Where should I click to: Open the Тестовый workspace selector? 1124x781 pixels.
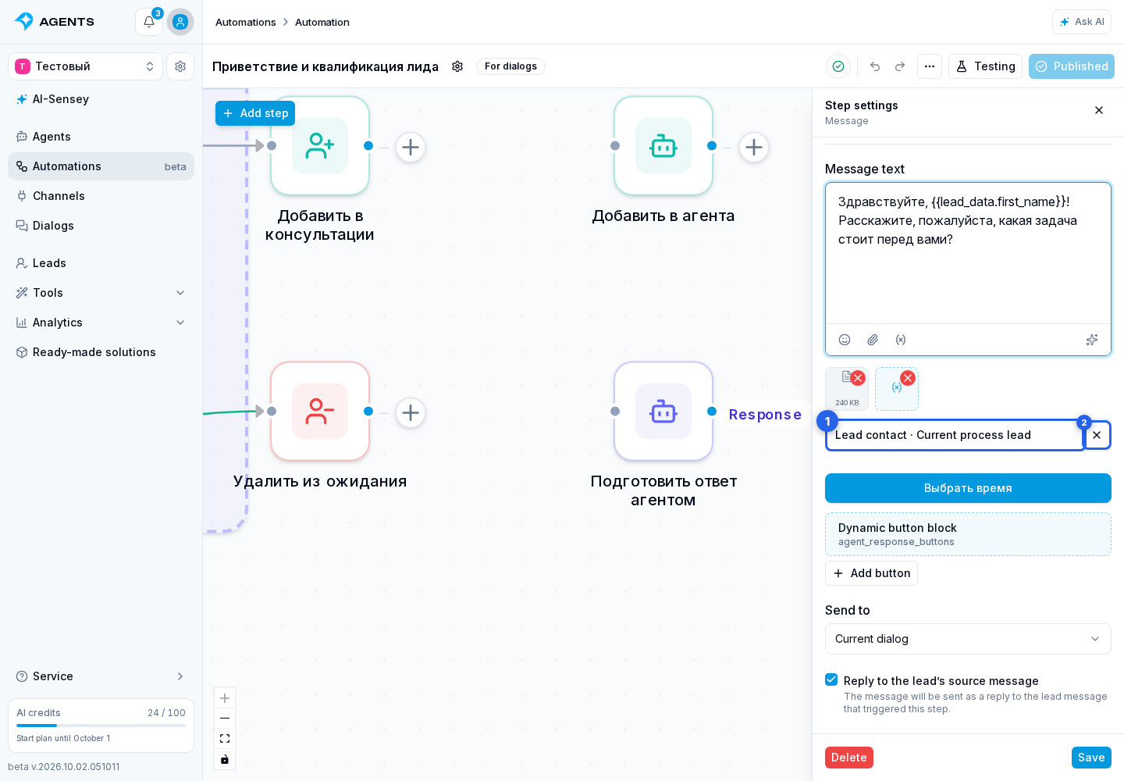pyautogui.click(x=86, y=66)
